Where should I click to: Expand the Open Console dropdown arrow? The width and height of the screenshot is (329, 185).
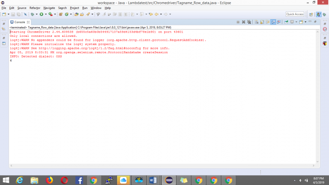[x=305, y=22]
